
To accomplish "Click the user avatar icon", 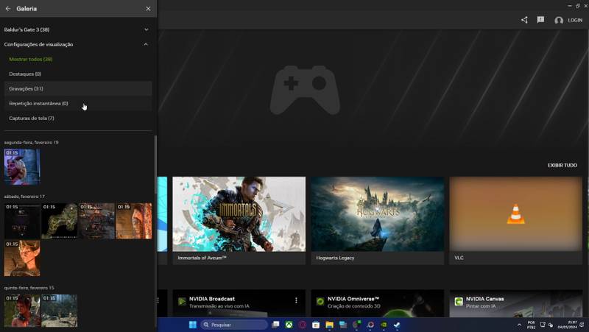I will [x=559, y=21].
